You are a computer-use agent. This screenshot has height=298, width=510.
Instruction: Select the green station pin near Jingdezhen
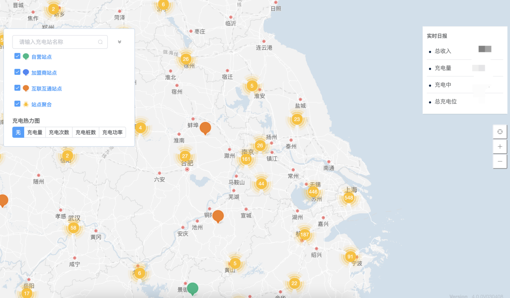[x=193, y=288]
